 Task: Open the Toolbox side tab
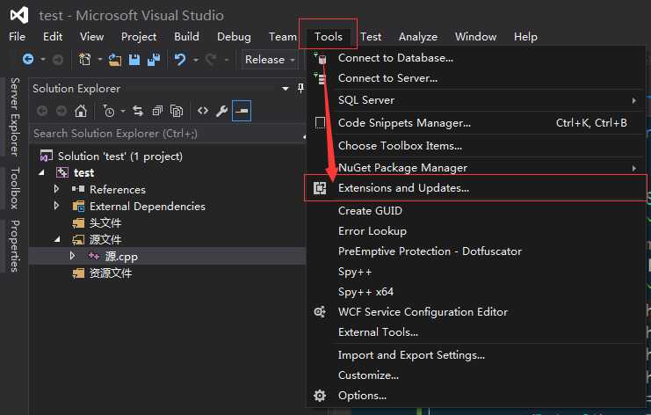[15, 188]
